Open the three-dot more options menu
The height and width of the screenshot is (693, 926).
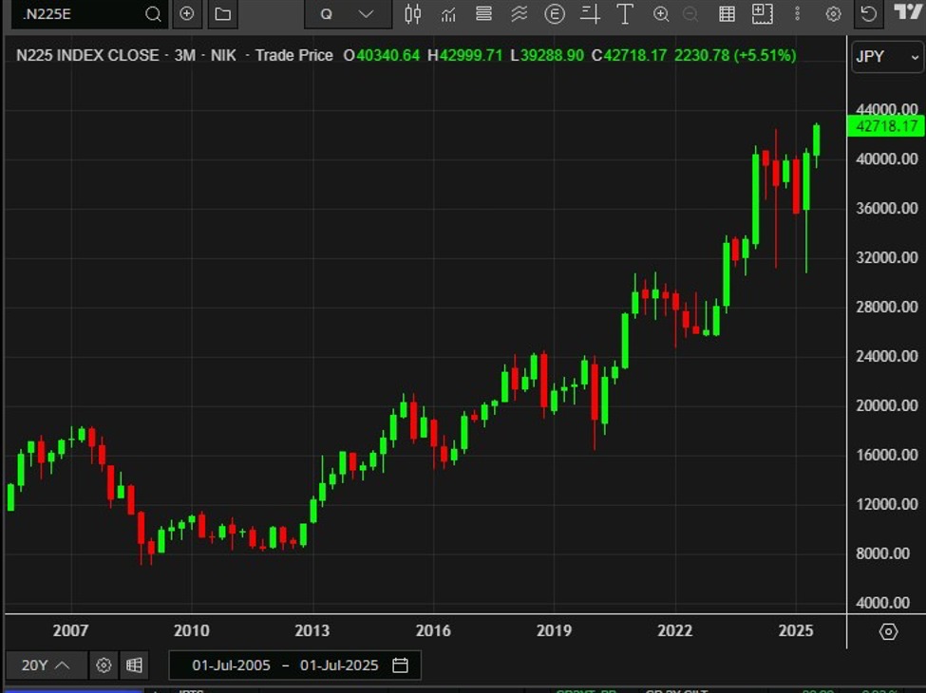pyautogui.click(x=796, y=14)
